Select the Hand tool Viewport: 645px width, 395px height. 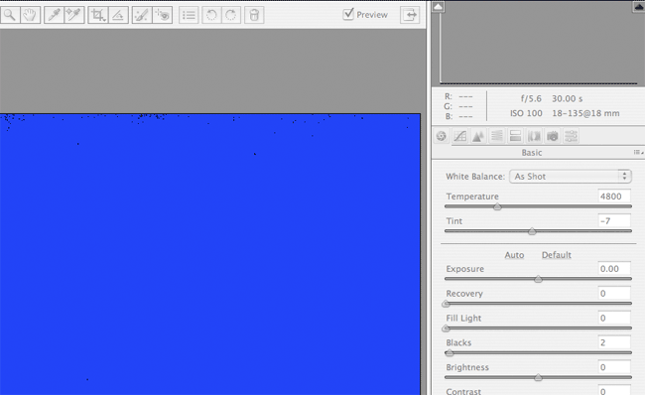pos(30,15)
